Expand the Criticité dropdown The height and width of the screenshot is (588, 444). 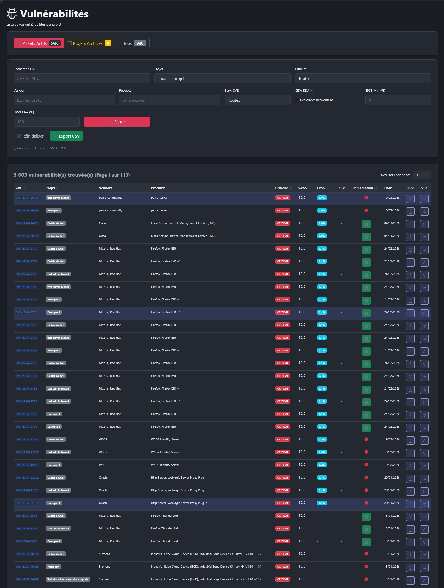363,79
